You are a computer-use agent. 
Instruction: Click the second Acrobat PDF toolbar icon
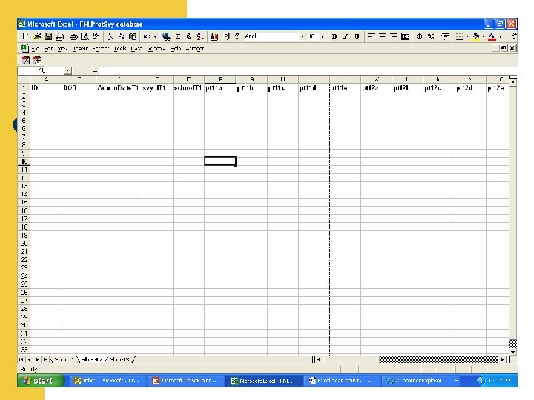37,60
